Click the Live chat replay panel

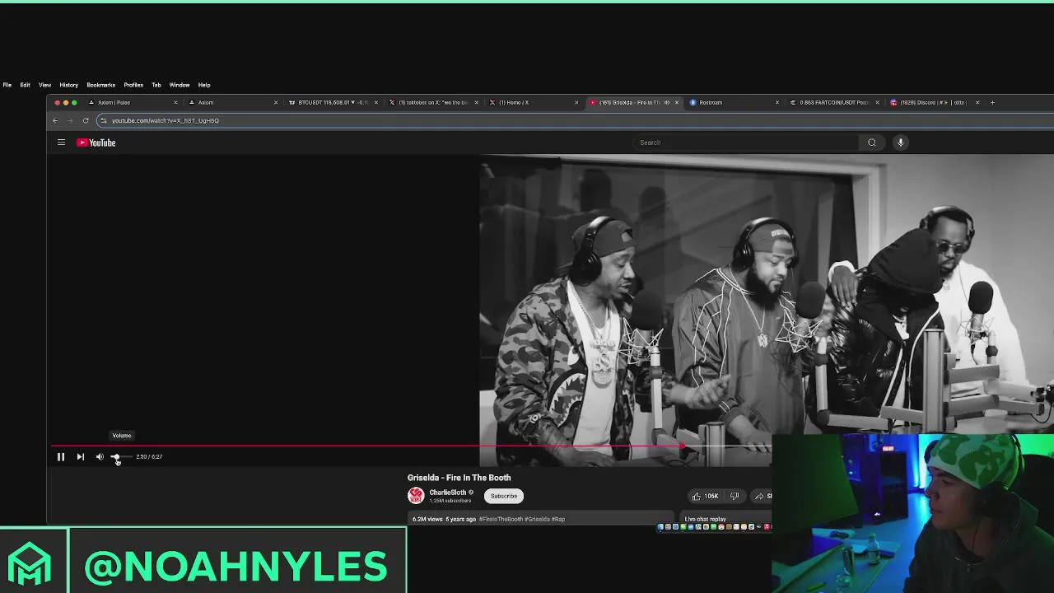(x=727, y=520)
